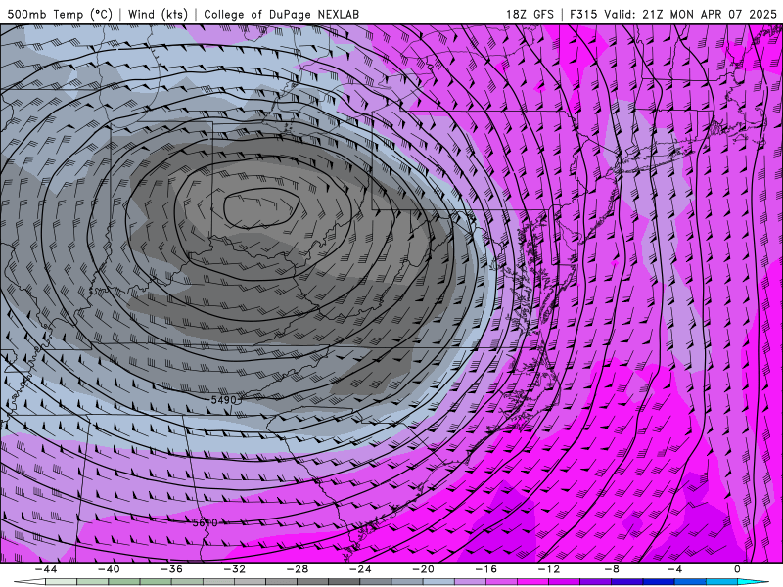Click the -4 colorbar scale label
The image size is (783, 587).
674,569
